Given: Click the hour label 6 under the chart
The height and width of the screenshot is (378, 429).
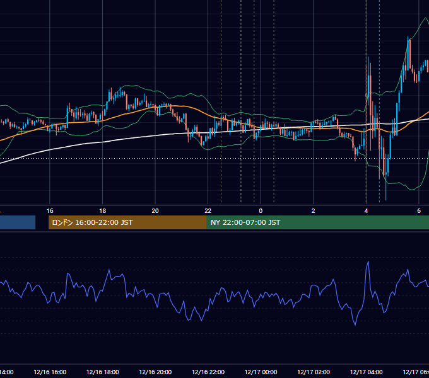Looking at the screenshot, I should click(419, 211).
